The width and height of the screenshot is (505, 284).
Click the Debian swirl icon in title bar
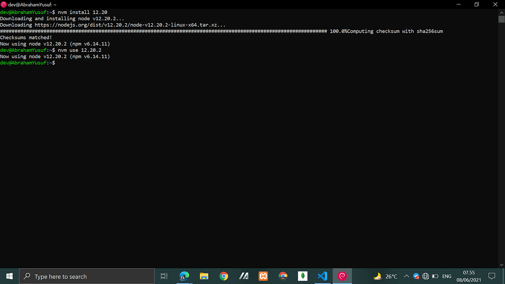click(x=3, y=4)
